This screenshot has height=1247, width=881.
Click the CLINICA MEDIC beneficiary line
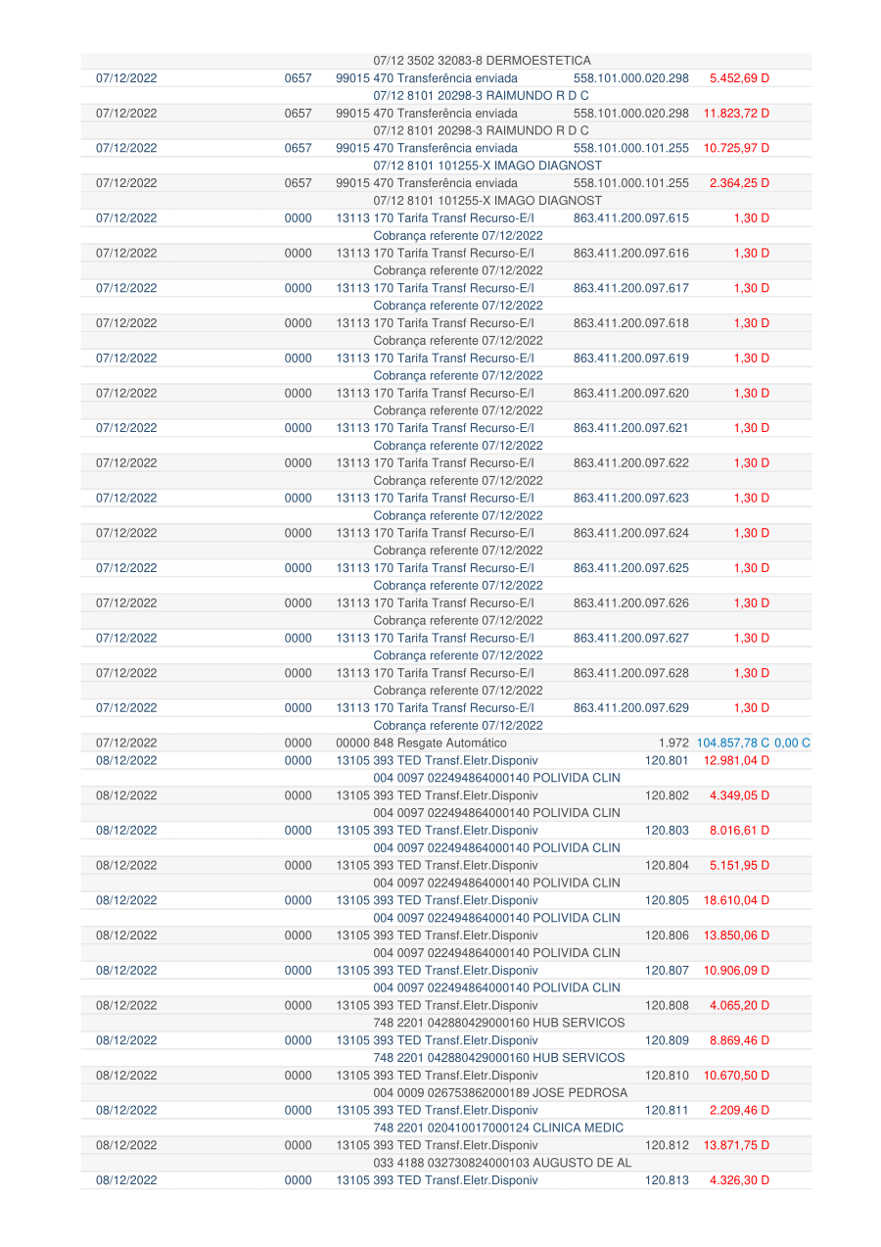tap(498, 1127)
